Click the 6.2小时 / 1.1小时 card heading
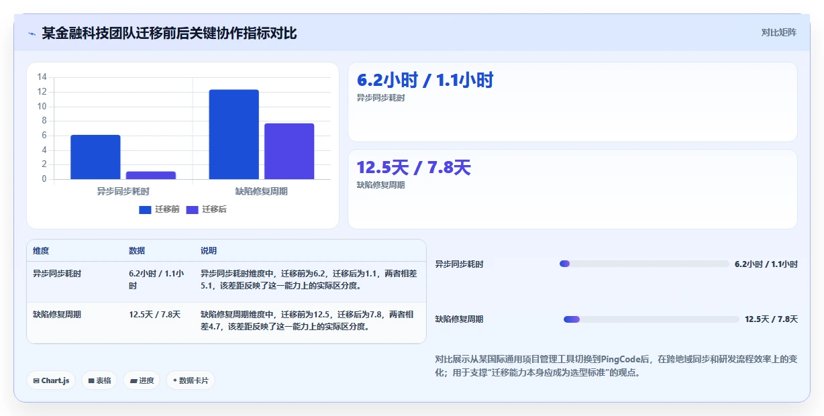This screenshot has height=416, width=824. [x=425, y=81]
